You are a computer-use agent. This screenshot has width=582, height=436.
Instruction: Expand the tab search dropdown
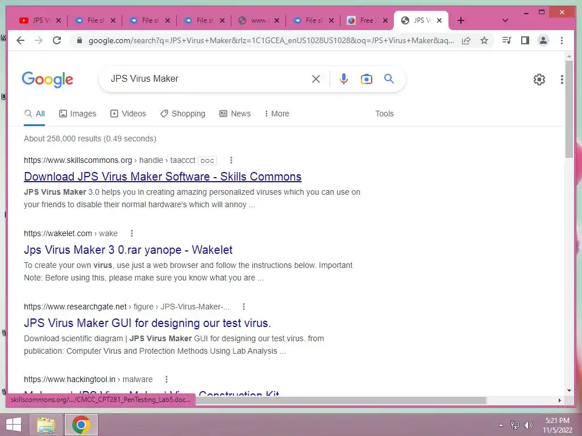[x=505, y=20]
